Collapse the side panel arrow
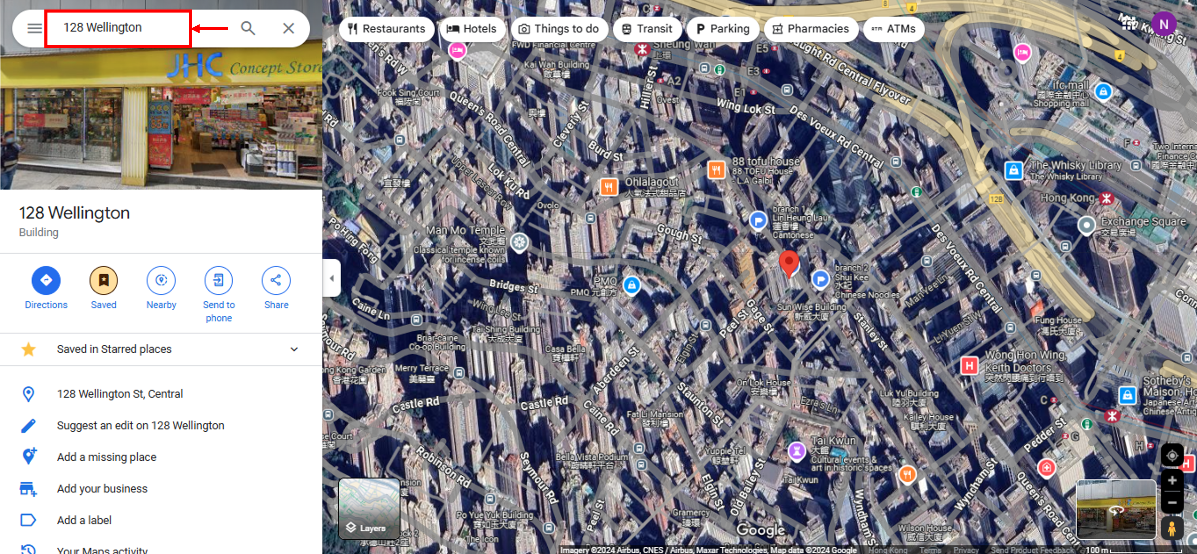Screen dimensions: 1197x554 332,278
